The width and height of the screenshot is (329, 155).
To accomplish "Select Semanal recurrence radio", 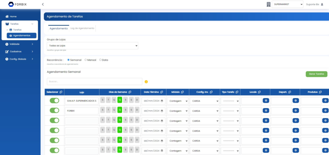I will [68, 60].
